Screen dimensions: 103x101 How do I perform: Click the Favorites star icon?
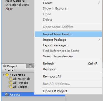(7, 75)
